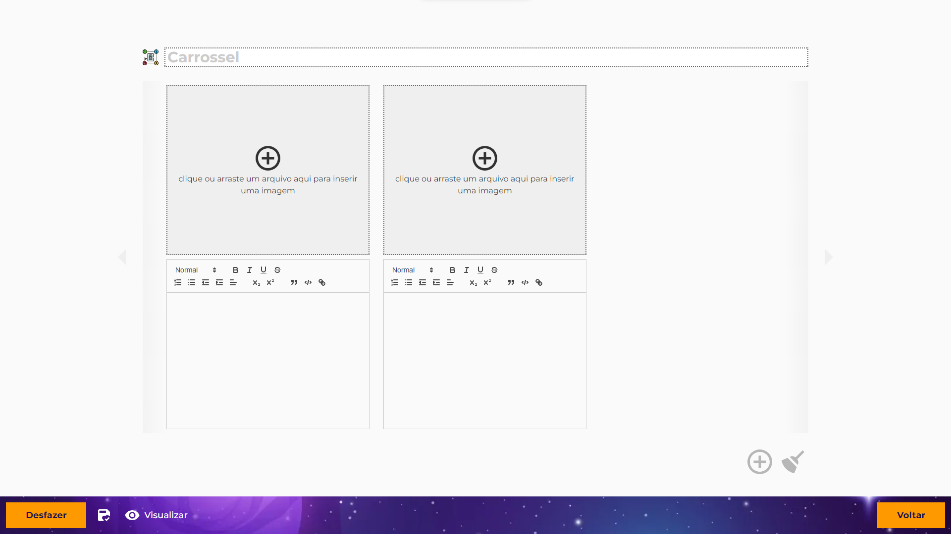Insert code block in second editor
The width and height of the screenshot is (951, 534).
point(525,282)
